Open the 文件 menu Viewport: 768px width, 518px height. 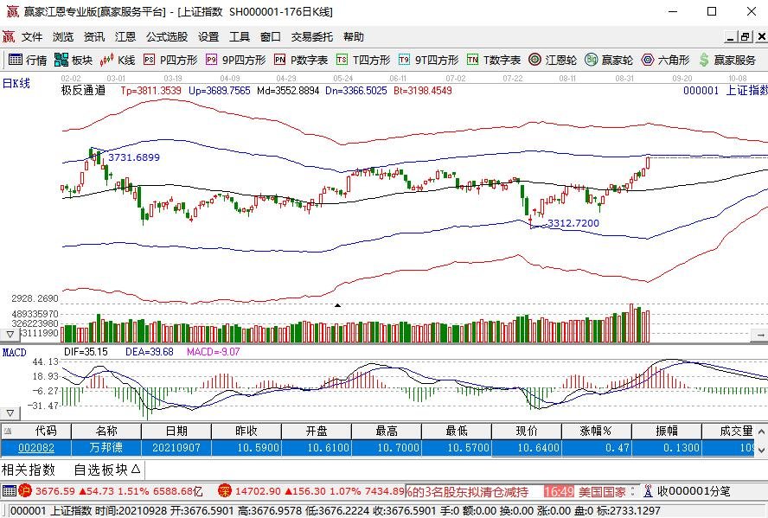coord(32,36)
